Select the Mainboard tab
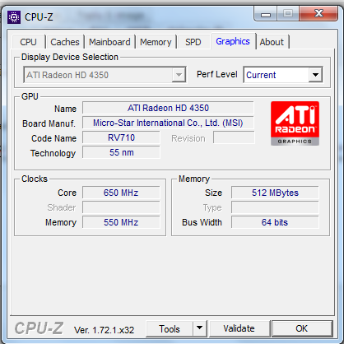The height and width of the screenshot is (344, 344). pos(109,42)
